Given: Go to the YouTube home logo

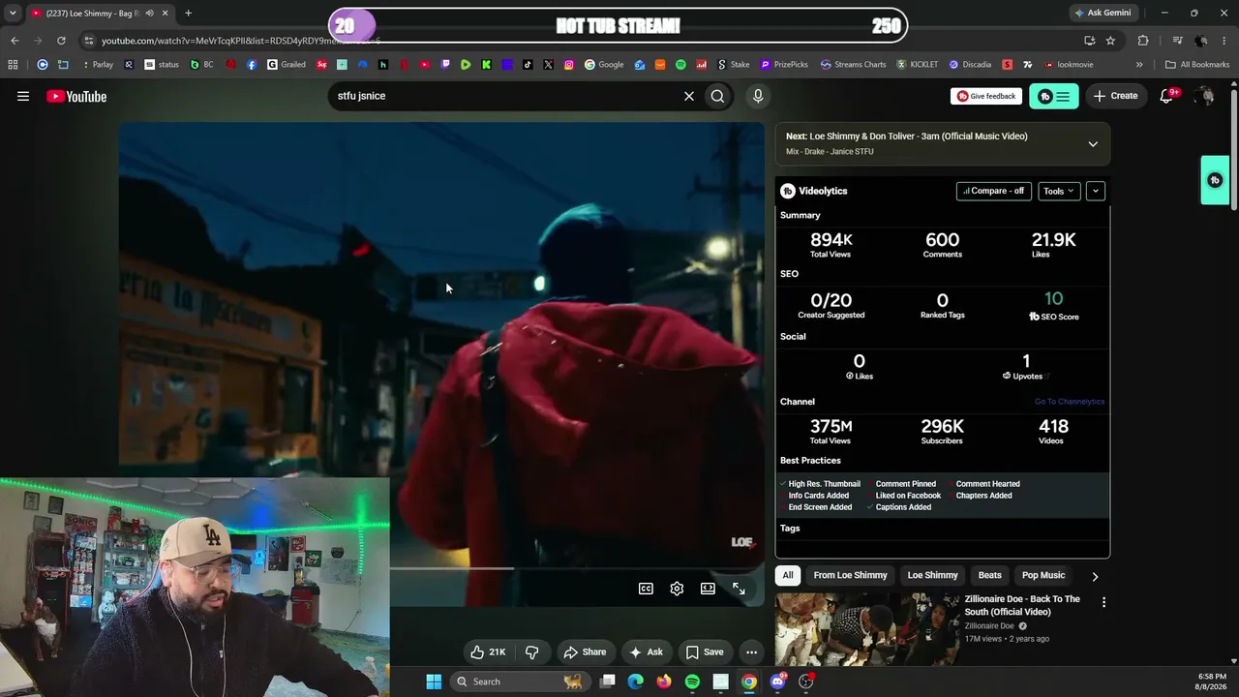Looking at the screenshot, I should (x=76, y=96).
